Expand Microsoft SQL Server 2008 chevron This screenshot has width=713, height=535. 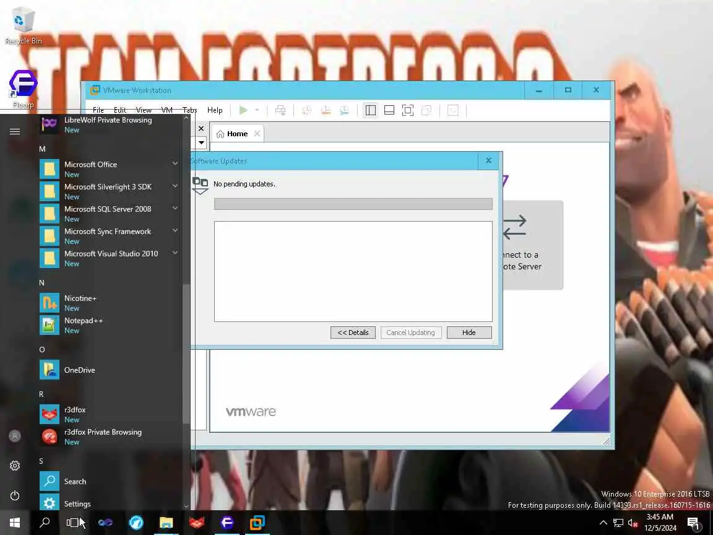(175, 208)
